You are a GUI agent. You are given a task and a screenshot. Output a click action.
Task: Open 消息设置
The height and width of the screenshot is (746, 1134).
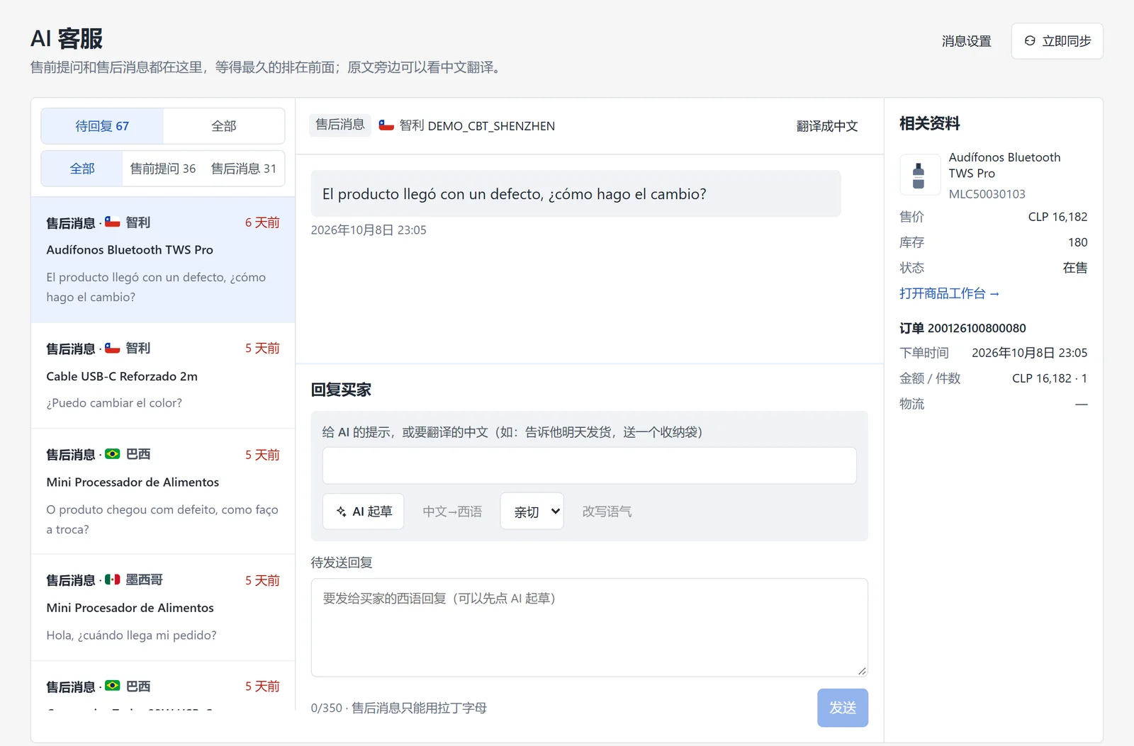(967, 41)
